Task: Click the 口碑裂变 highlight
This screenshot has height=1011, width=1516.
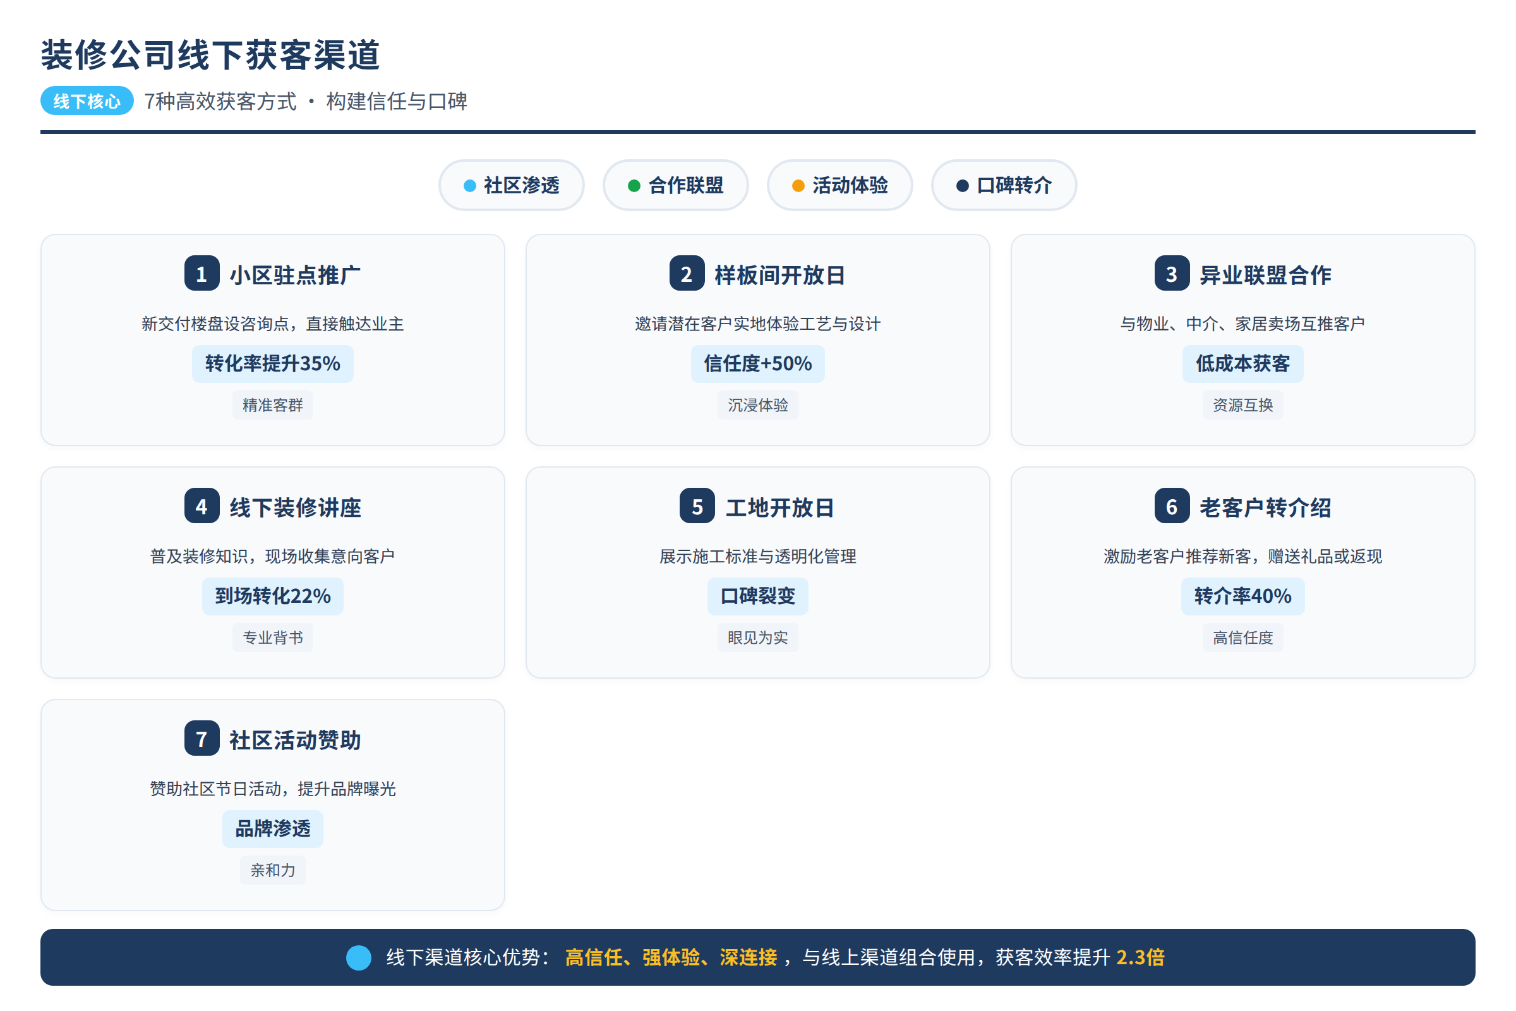Action: 758,596
